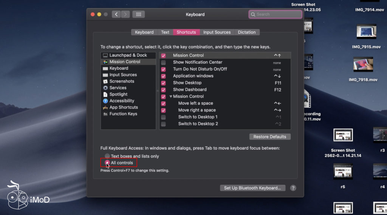This screenshot has height=215, width=387.
Task: Toggle the Show Dashboard checkbox
Action: 163,90
